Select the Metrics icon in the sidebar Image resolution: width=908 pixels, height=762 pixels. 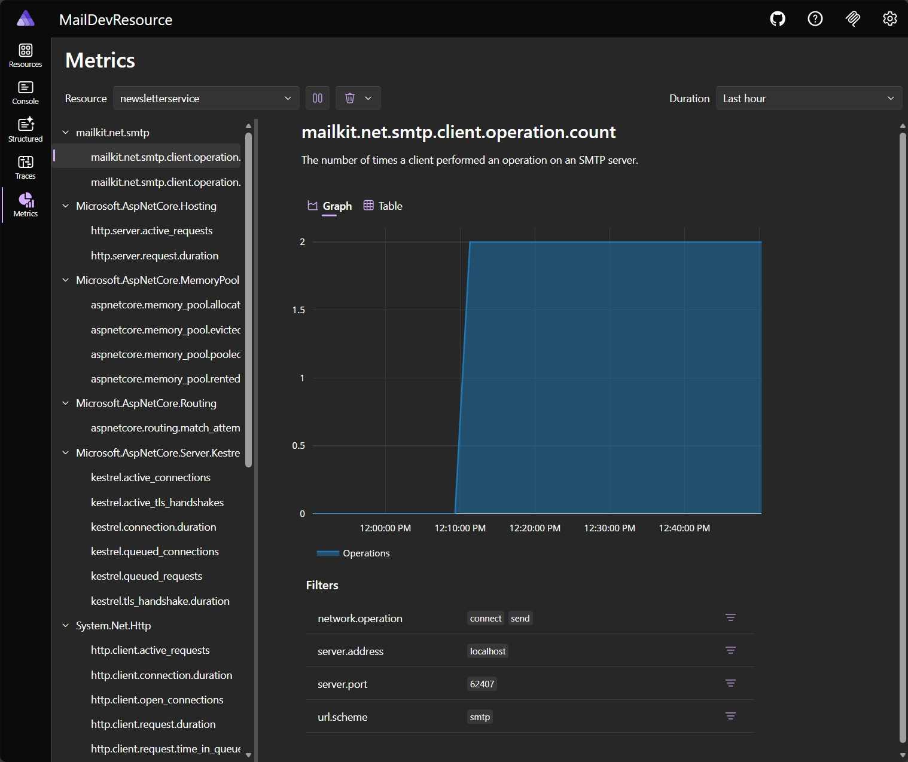click(x=25, y=204)
